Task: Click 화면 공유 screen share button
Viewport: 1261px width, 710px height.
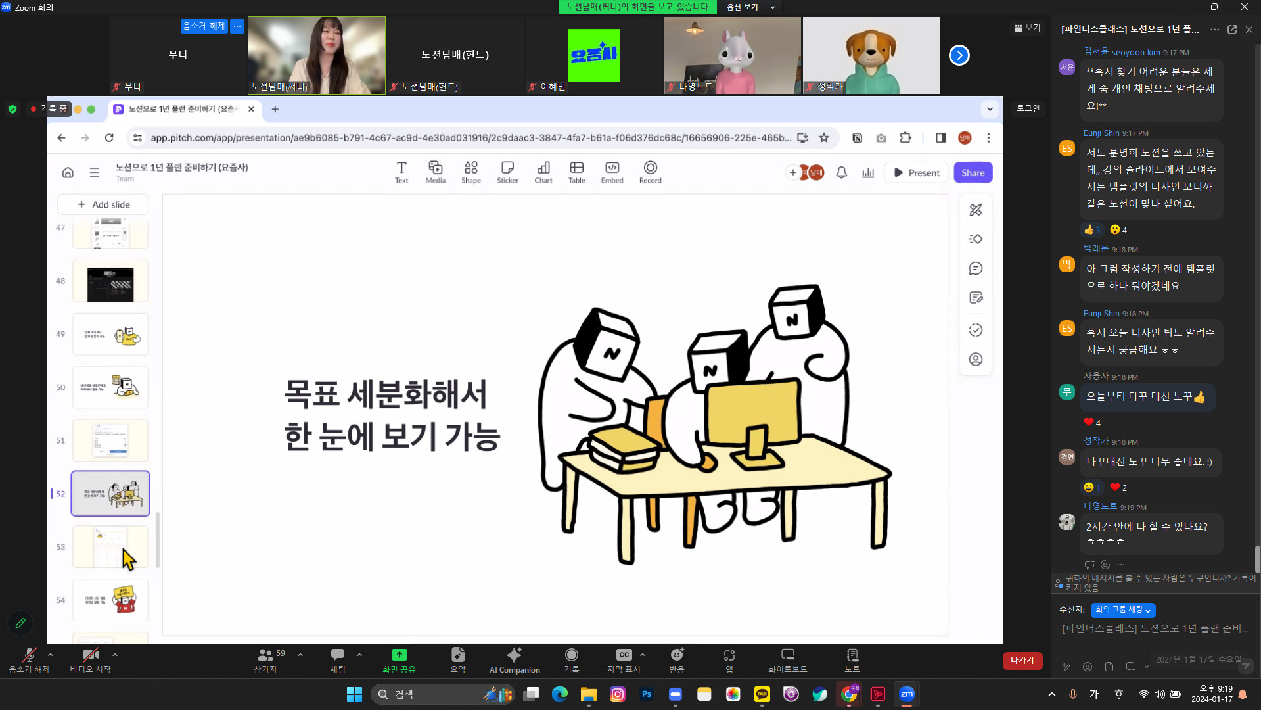Action: click(x=399, y=660)
